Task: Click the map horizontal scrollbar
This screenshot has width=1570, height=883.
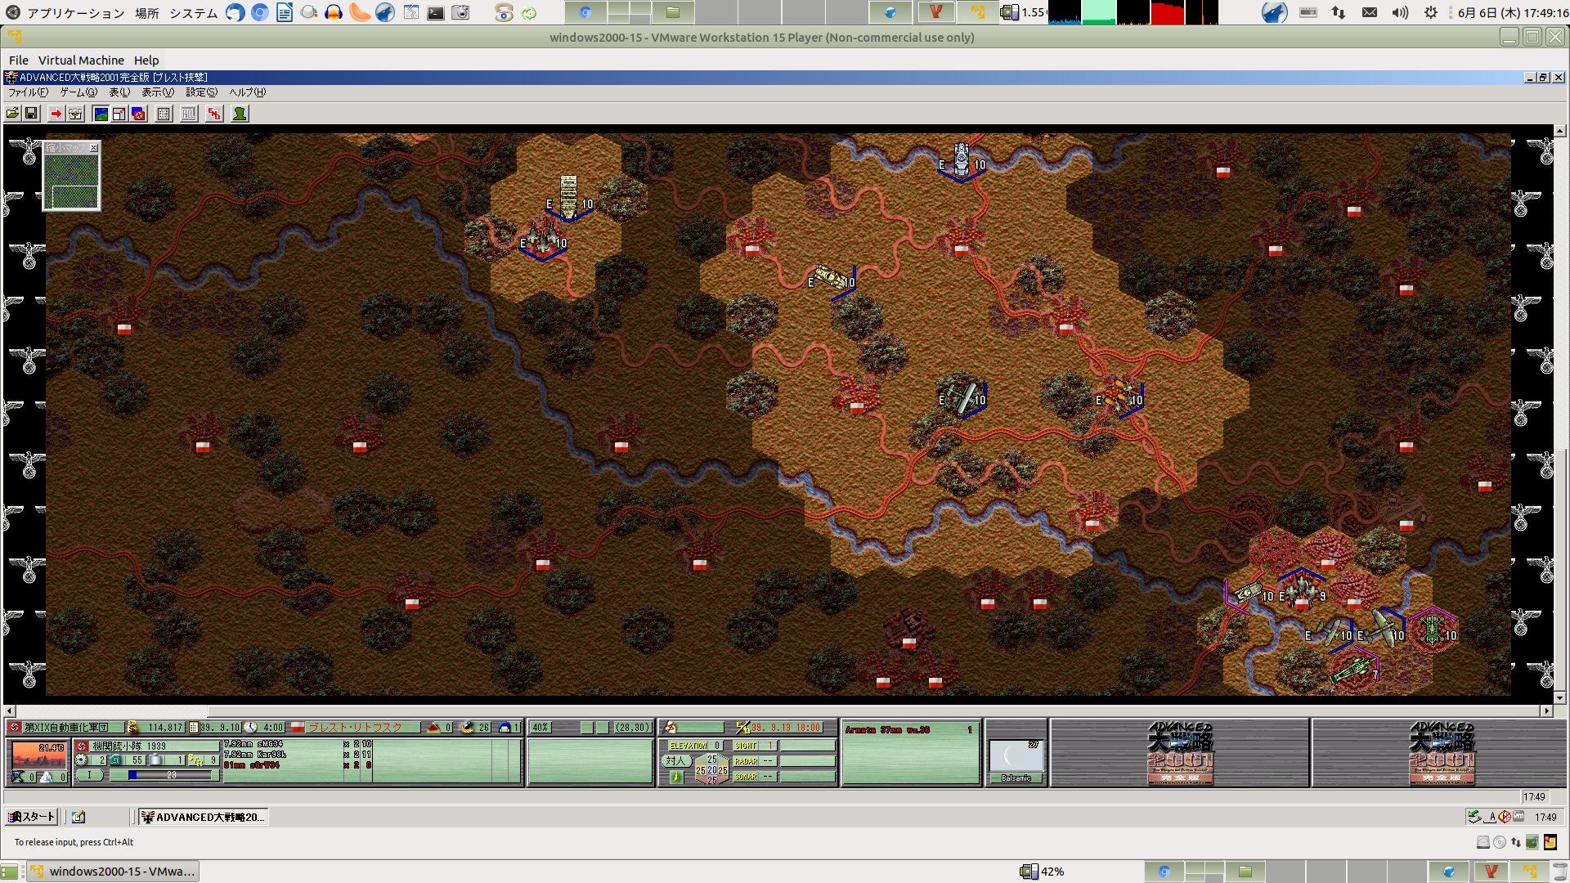Action: click(777, 711)
